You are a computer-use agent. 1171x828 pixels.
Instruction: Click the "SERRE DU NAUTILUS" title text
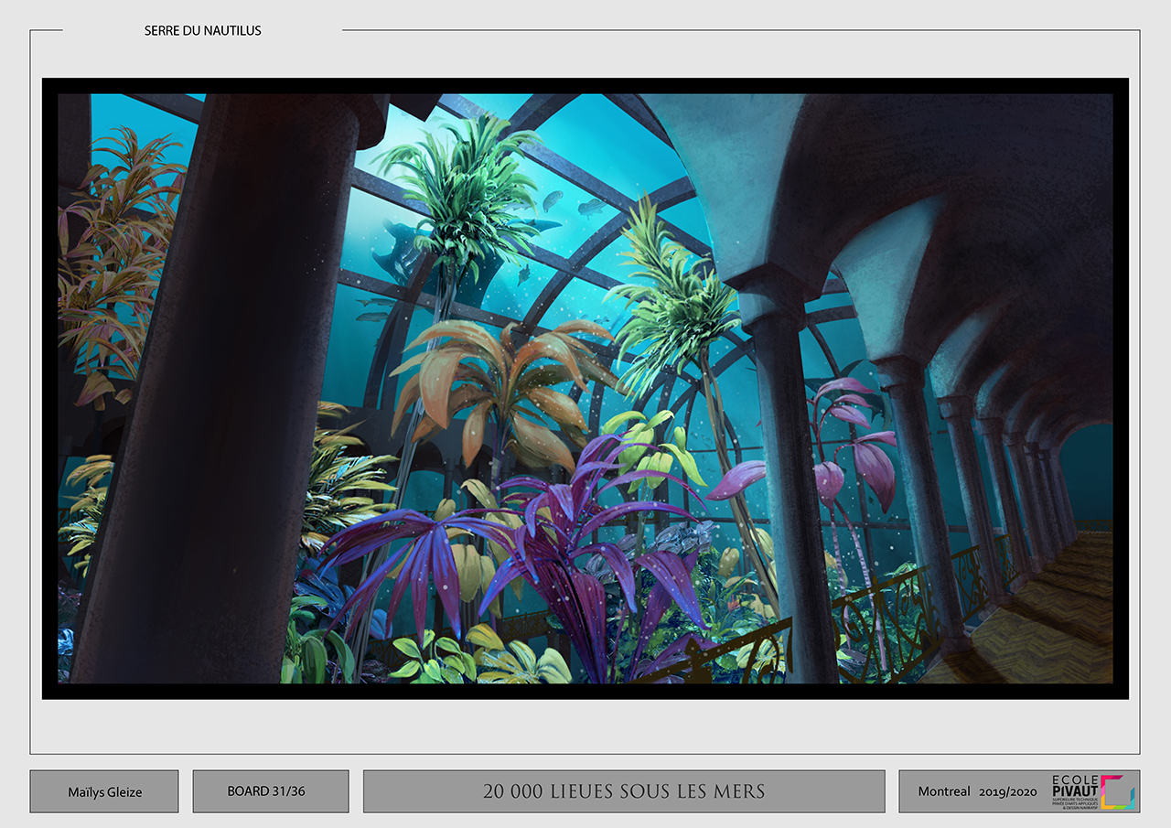pos(202,30)
